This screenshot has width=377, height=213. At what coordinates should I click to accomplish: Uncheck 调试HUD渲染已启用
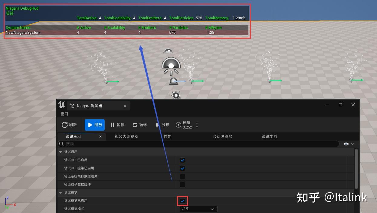[x=182, y=168]
